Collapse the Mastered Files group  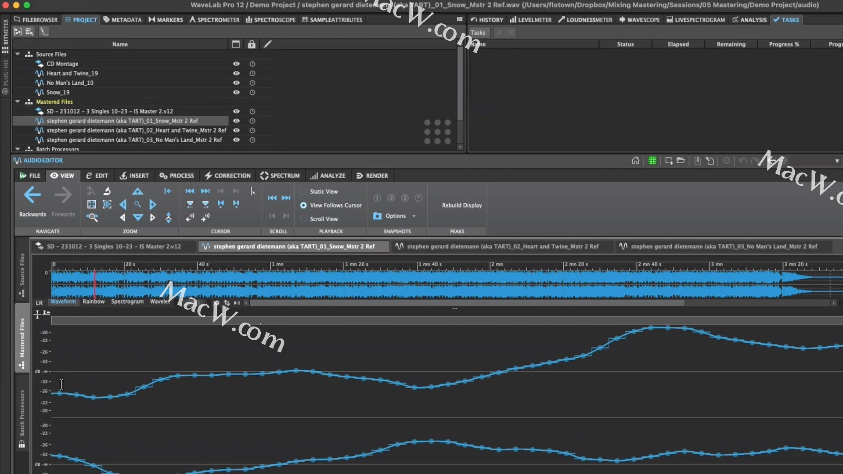(x=18, y=102)
